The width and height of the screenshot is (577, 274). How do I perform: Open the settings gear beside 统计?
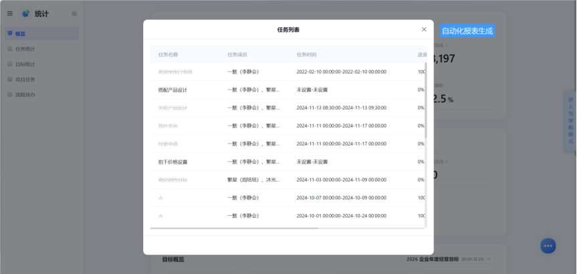pyautogui.click(x=74, y=13)
